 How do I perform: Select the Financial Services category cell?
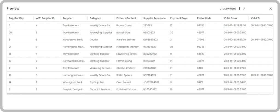pos(101,89)
